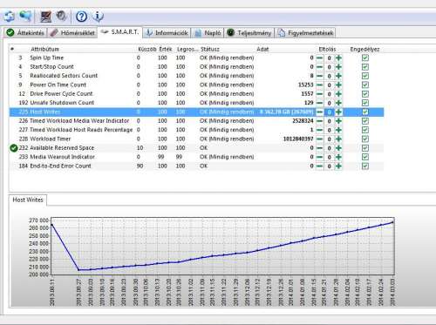Decrease offset for Power On Time Count
Image resolution: width=436 pixels, height=325 pixels.
click(x=319, y=85)
